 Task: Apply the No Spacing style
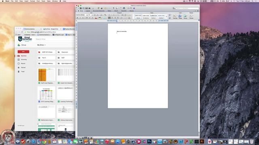coord(146,17)
